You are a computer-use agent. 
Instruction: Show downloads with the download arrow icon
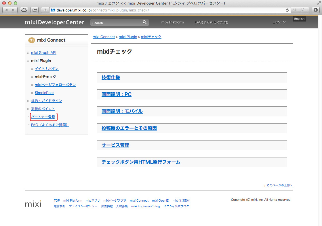tap(316, 10)
